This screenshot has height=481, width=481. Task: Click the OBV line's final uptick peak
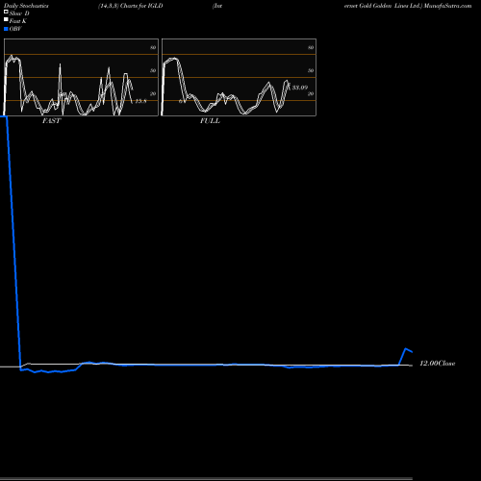click(x=406, y=348)
